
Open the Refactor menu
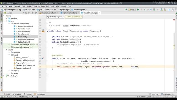pyautogui.click(x=37, y=6)
